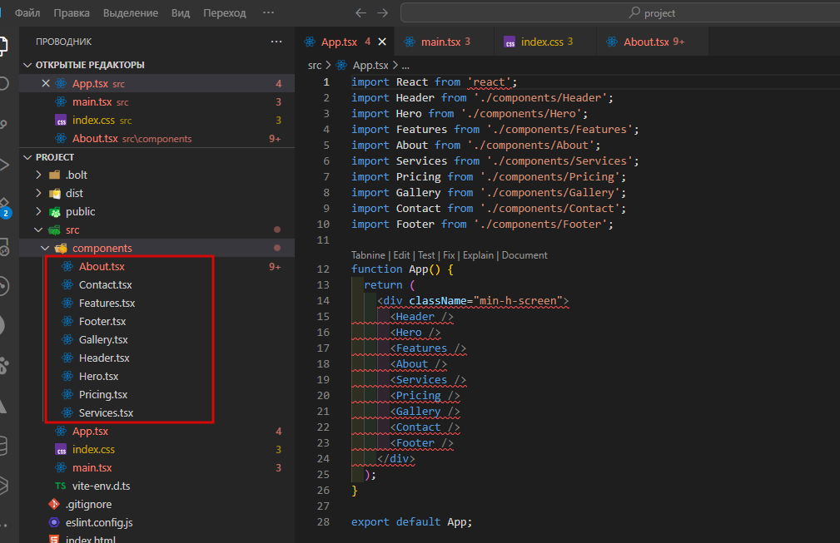Select About.tsx src\components in open editors
The width and height of the screenshot is (840, 543).
(x=157, y=139)
